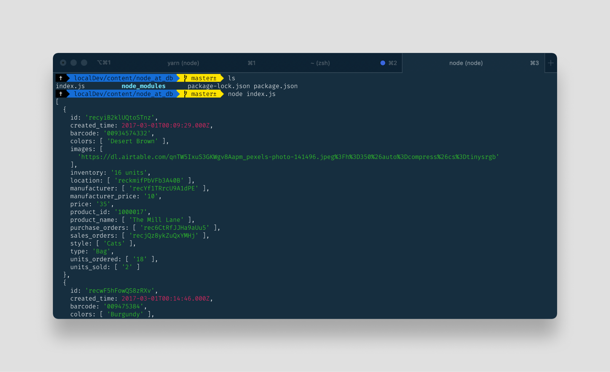Click the blue activity dot on zsh tab
This screenshot has width=610, height=372.
coord(383,63)
